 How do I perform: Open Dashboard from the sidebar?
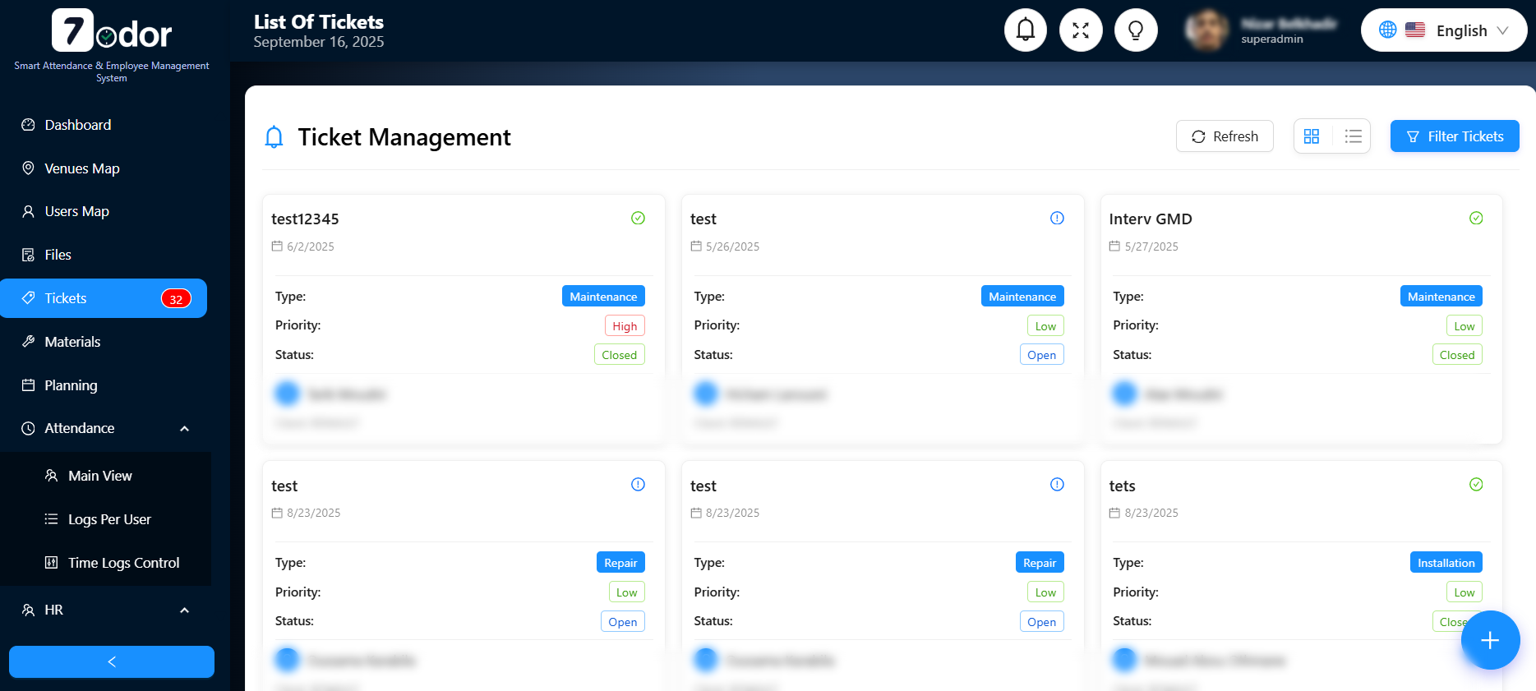tap(77, 125)
